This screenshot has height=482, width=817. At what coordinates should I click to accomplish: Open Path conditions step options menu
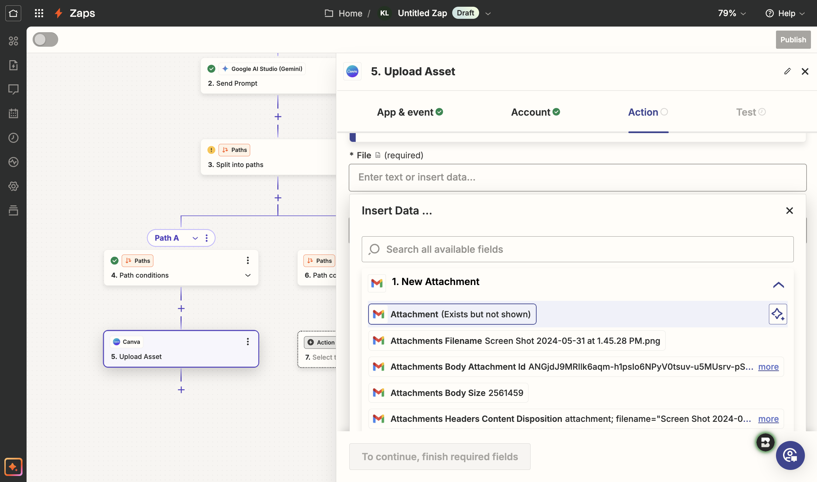(248, 260)
